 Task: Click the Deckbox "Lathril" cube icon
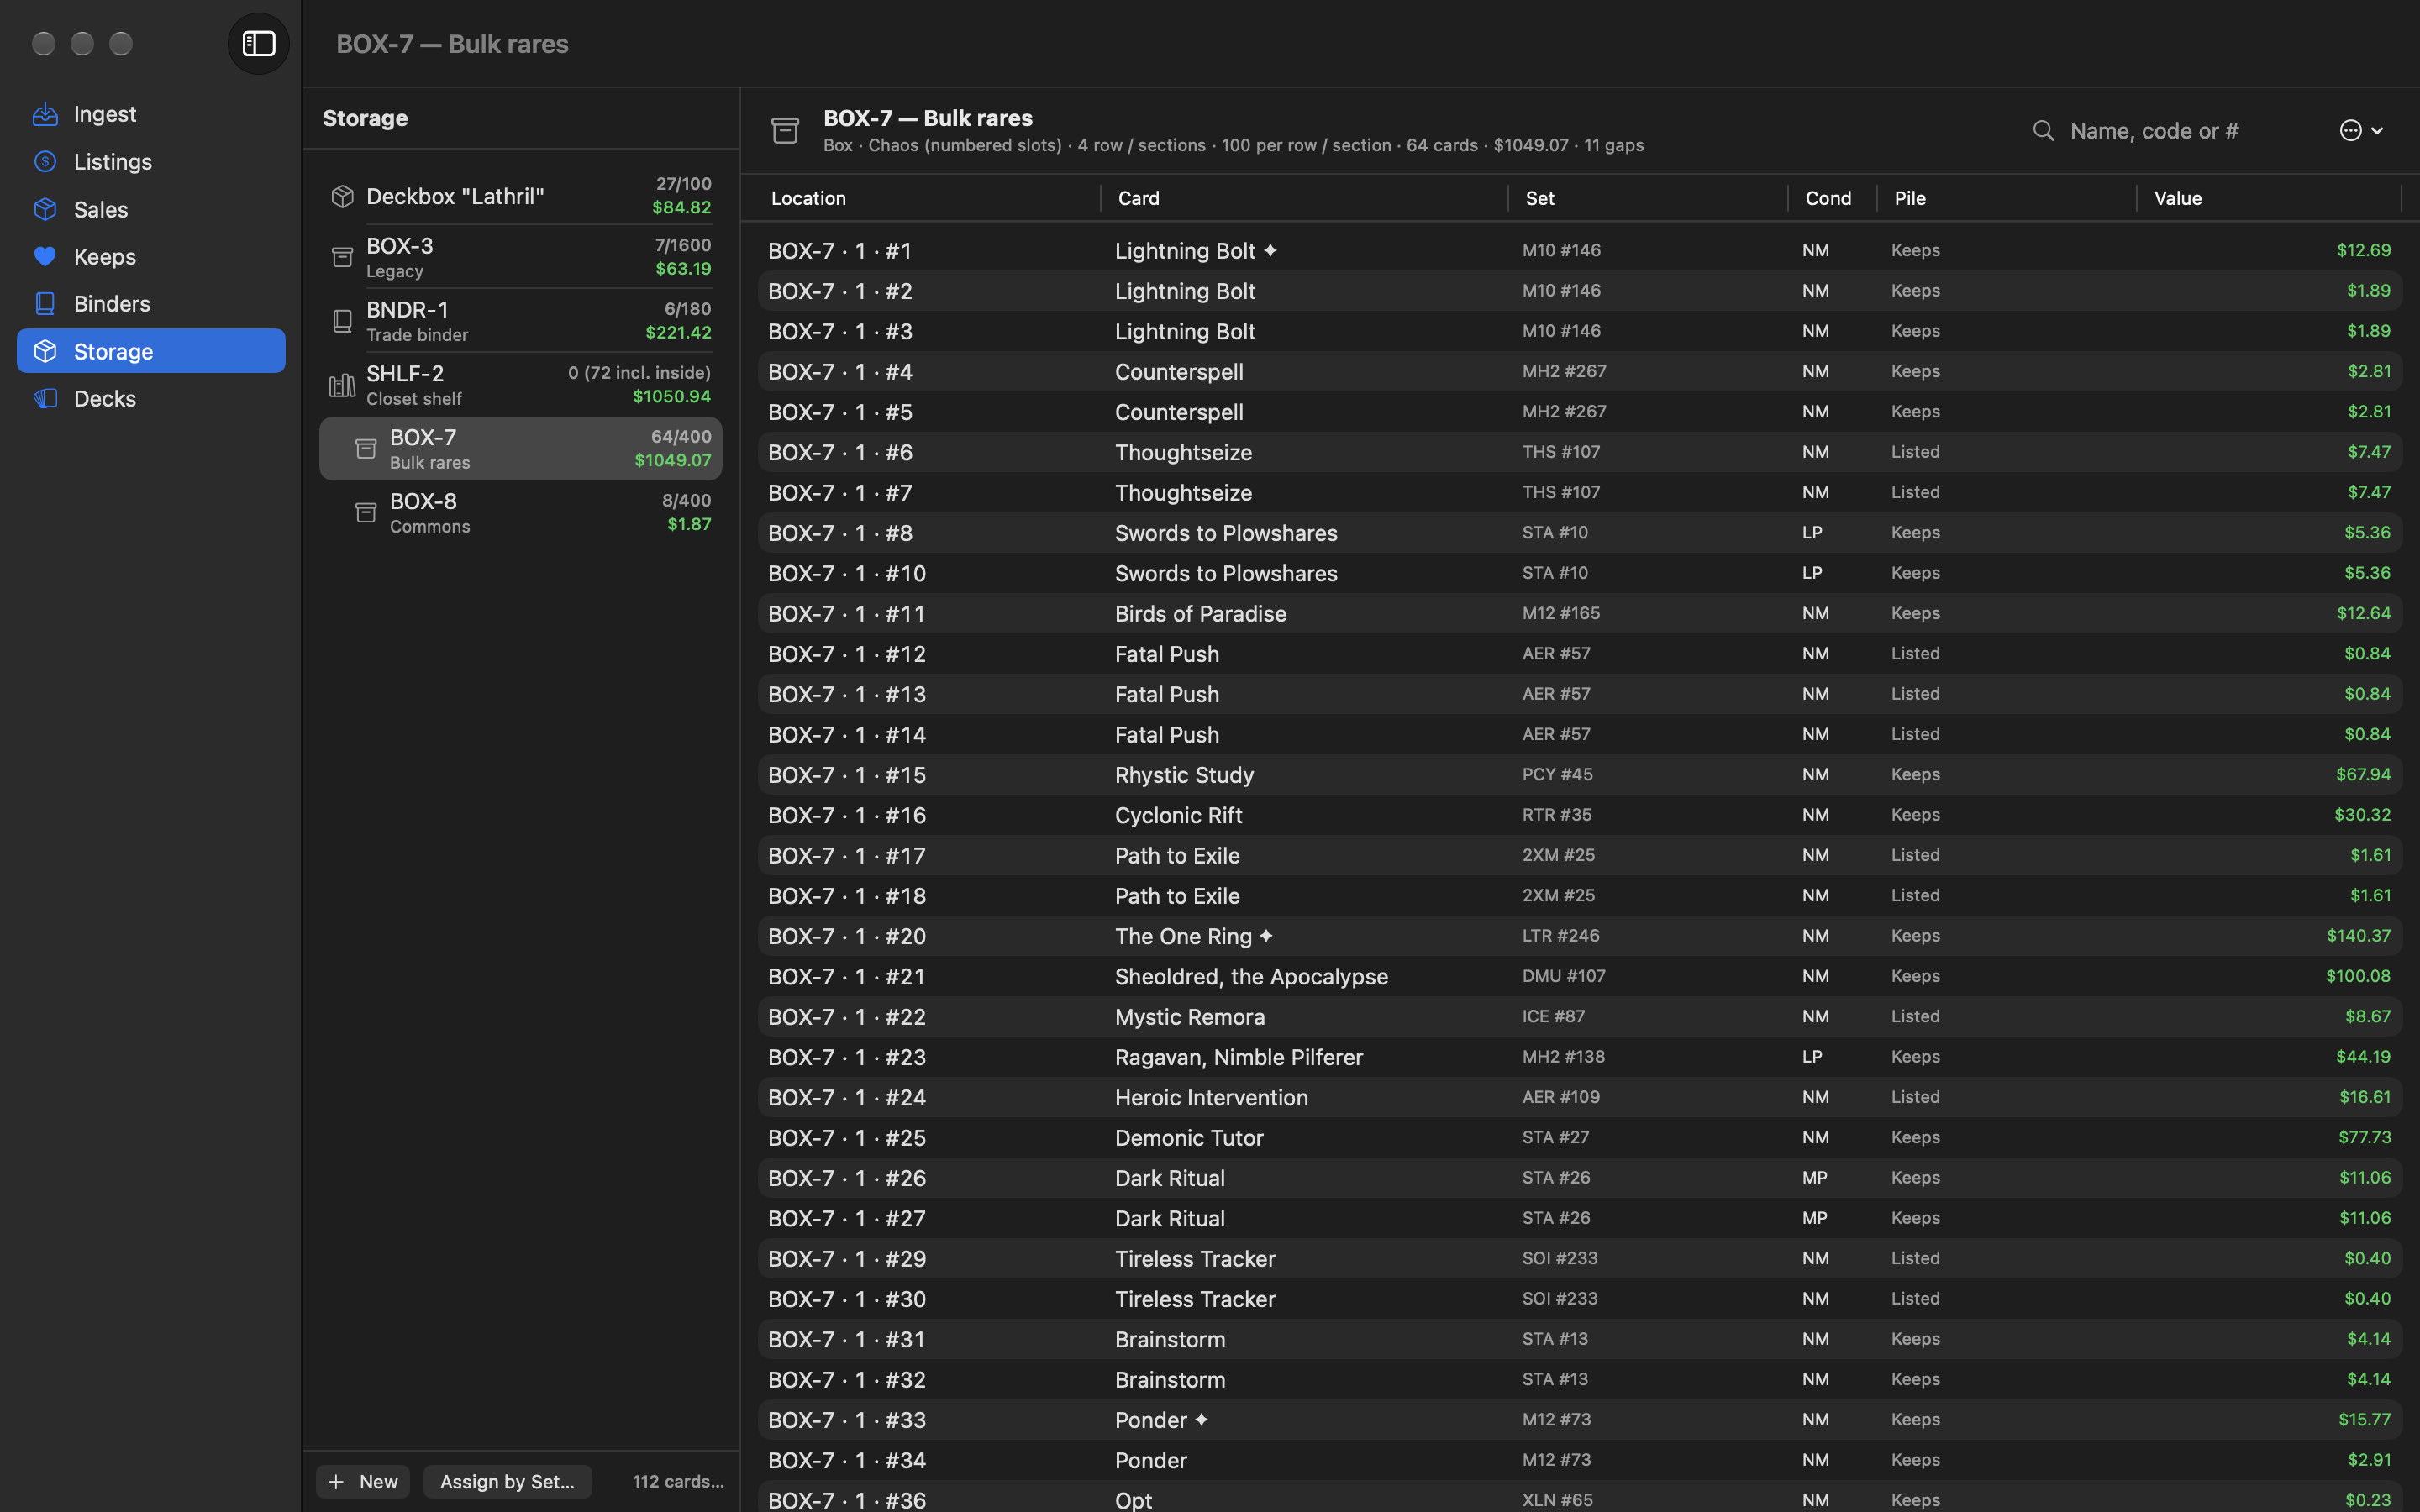coord(342,196)
